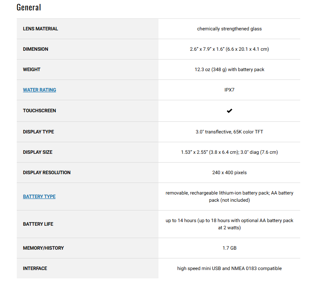Select the Dimension row label
The height and width of the screenshot is (292, 309).
coord(36,49)
